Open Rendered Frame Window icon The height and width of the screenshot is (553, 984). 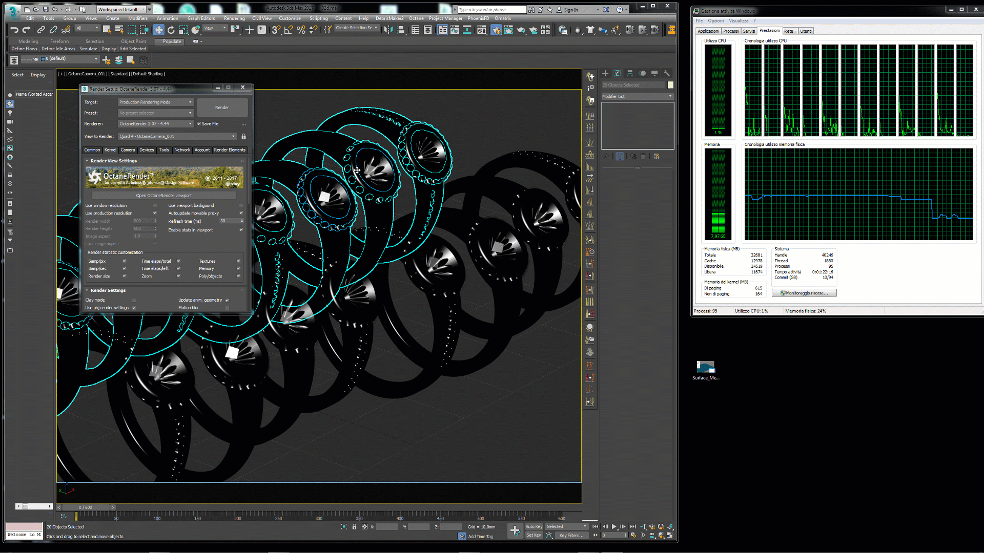[x=508, y=30]
